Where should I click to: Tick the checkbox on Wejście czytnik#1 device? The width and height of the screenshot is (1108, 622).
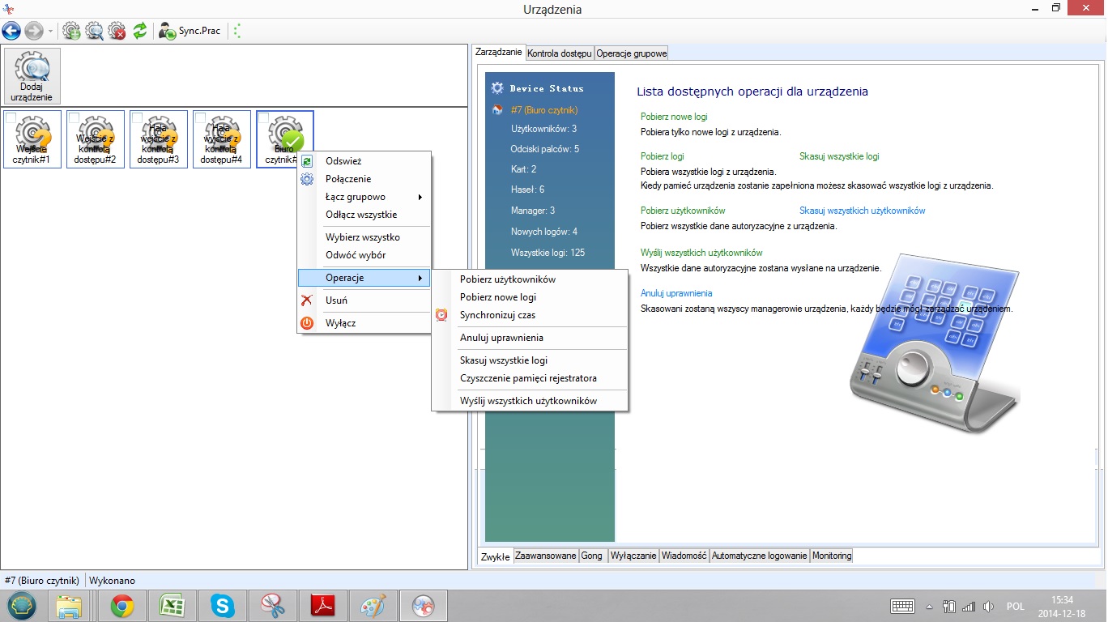(11, 118)
